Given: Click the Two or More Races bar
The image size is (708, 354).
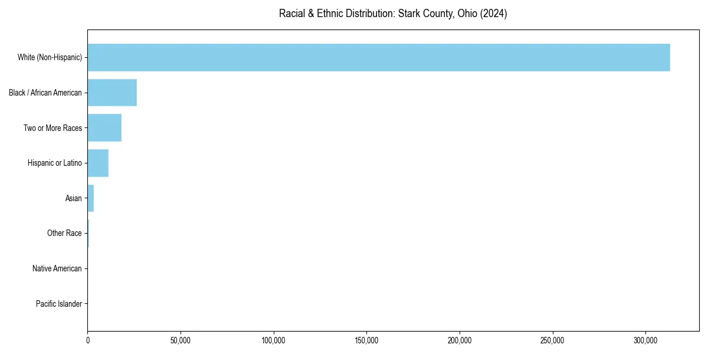Looking at the screenshot, I should pyautogui.click(x=104, y=127).
